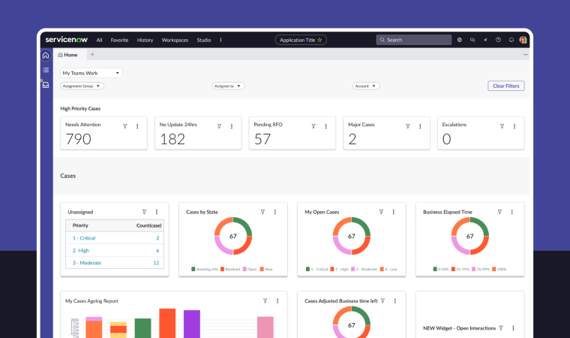Viewport: 570px width, 338px height.
Task: Open the Assignment Group filter dropdown
Action: [x=82, y=86]
